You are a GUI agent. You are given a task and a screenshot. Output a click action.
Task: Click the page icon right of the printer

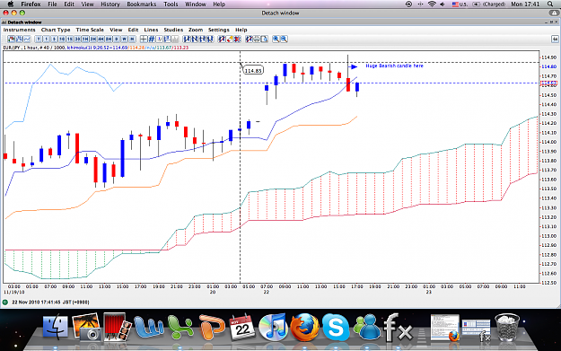pos(265,39)
